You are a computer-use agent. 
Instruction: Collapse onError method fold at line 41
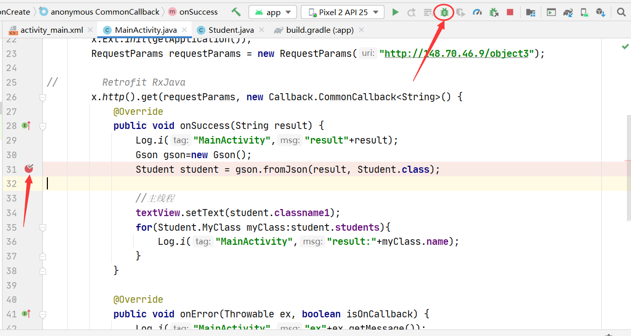43,314
